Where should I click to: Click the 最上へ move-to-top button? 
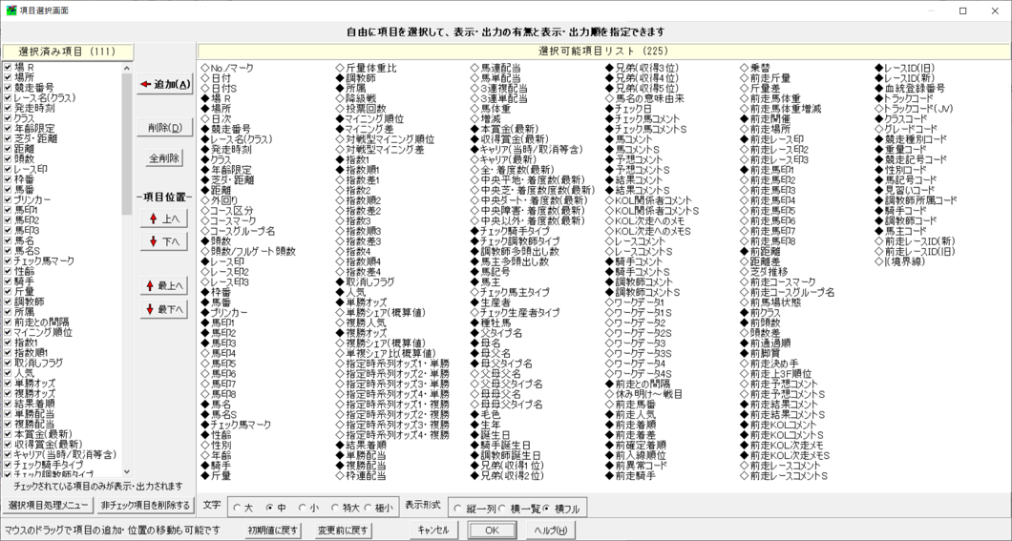165,286
